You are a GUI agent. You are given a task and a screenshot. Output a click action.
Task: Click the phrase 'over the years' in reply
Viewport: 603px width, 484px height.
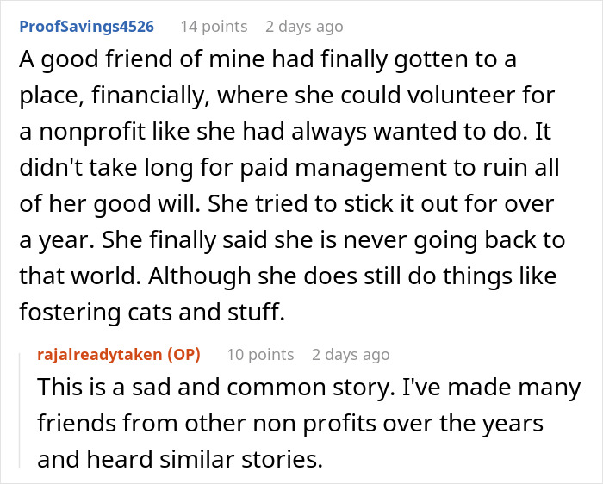[x=490, y=424]
